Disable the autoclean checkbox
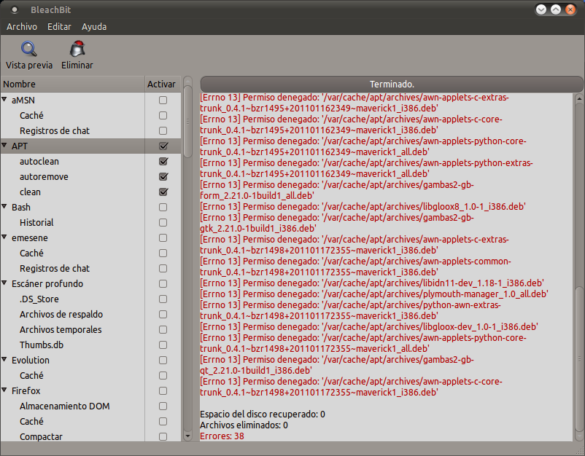The height and width of the screenshot is (456, 585). [163, 161]
